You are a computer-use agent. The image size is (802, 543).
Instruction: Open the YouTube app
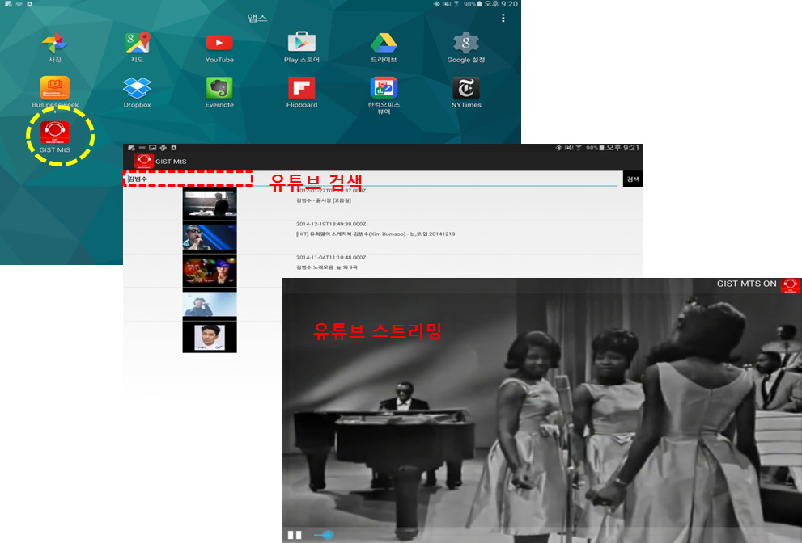coord(219,44)
